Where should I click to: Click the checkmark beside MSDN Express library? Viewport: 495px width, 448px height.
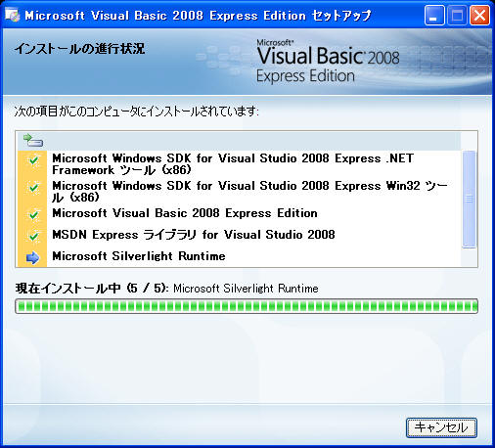[33, 236]
